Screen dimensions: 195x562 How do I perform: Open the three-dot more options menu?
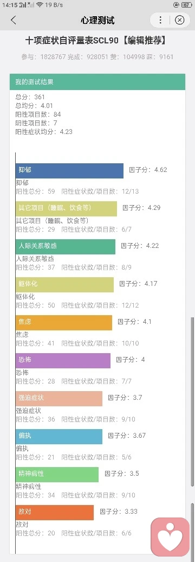160,20
